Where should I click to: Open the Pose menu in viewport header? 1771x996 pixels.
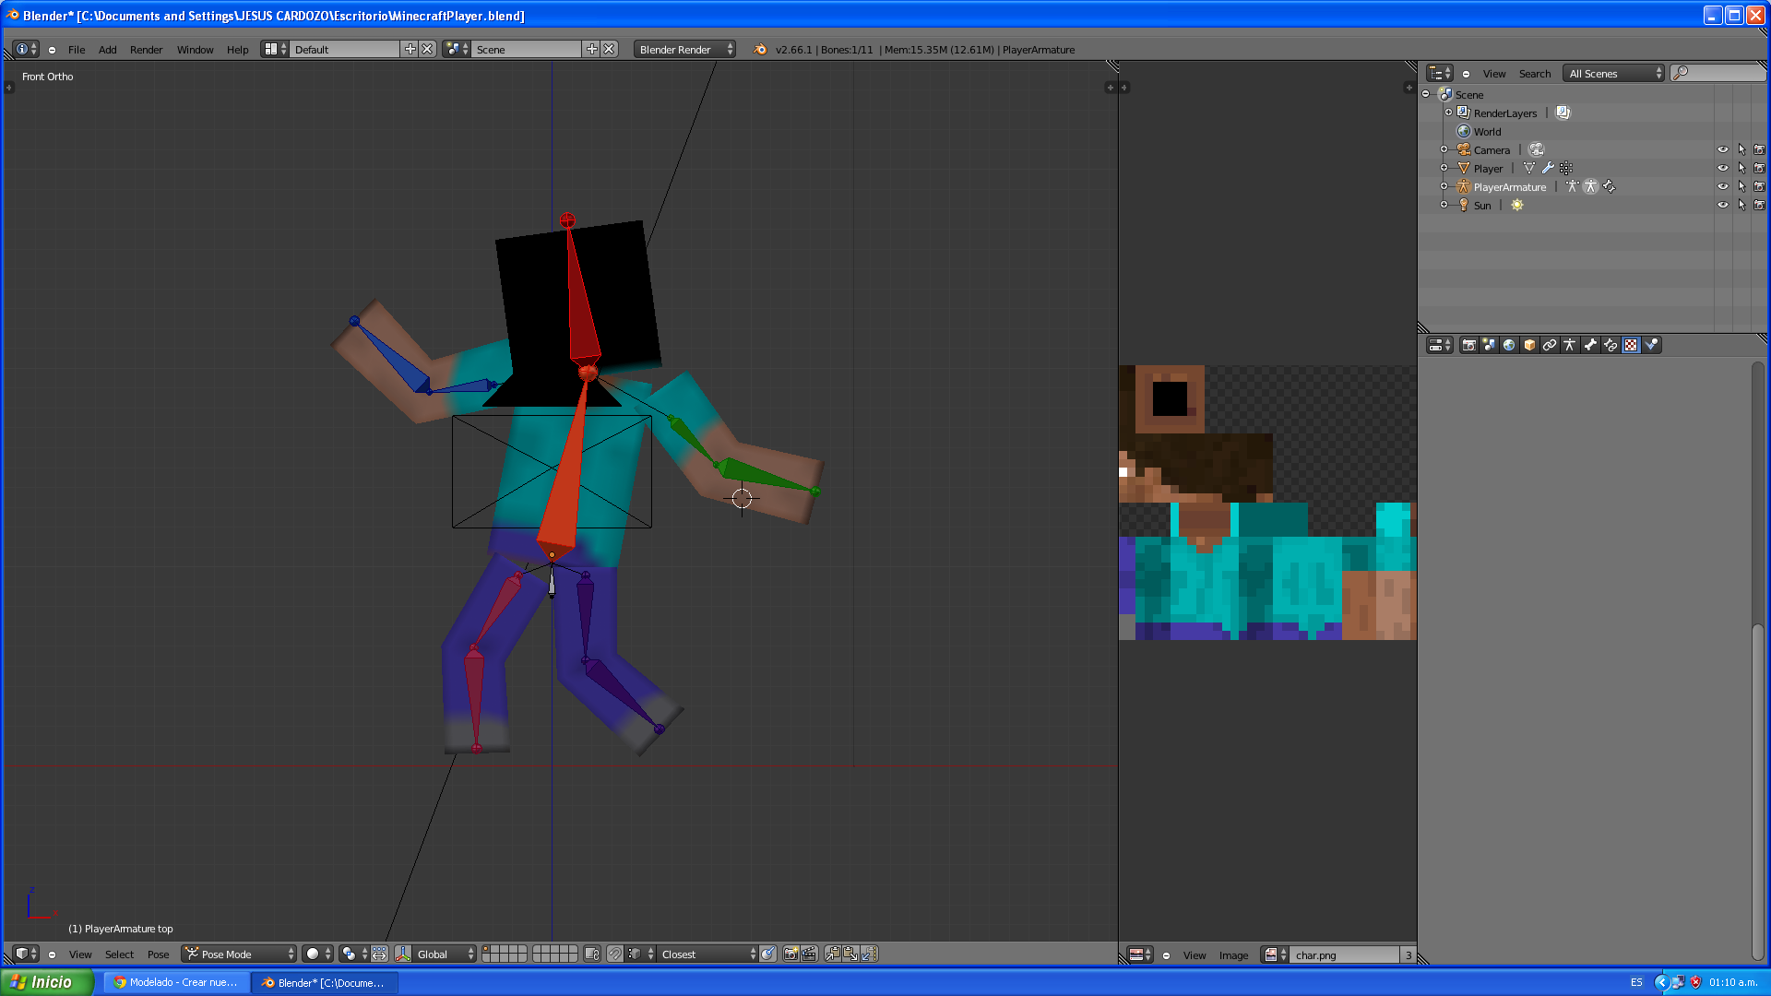tap(158, 954)
